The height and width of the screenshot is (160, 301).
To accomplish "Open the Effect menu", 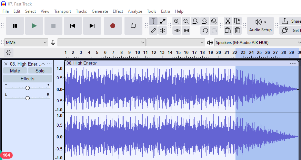I will 118,11.
